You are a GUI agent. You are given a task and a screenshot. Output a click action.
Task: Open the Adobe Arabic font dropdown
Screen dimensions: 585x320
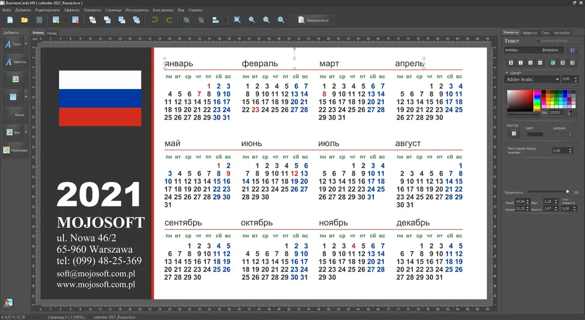click(x=532, y=80)
